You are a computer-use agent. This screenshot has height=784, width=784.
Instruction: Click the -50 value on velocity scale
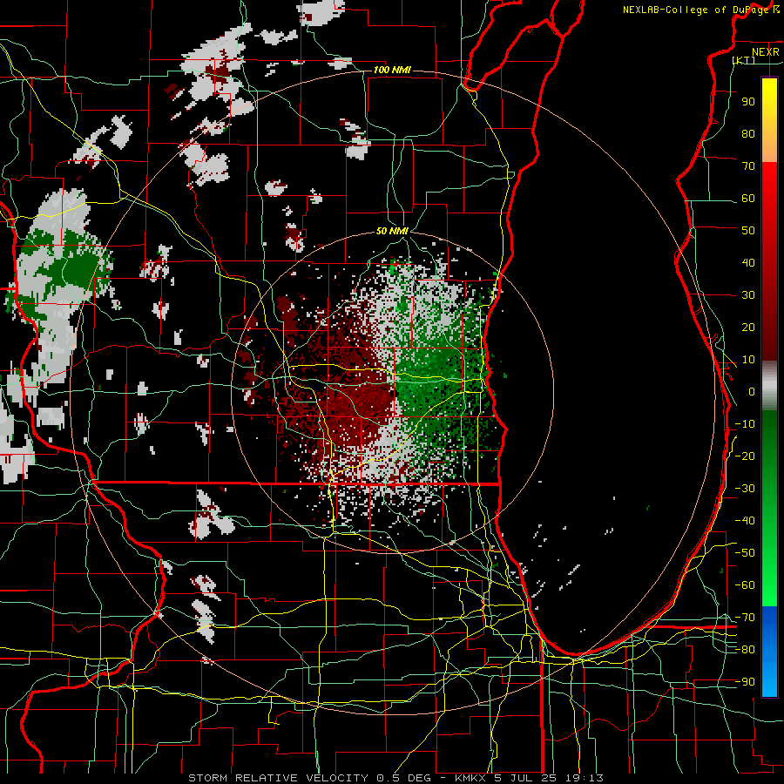coord(745,553)
